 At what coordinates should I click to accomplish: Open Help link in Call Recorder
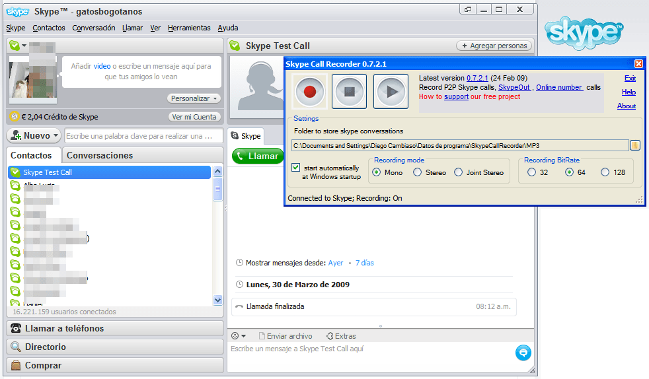(x=629, y=92)
